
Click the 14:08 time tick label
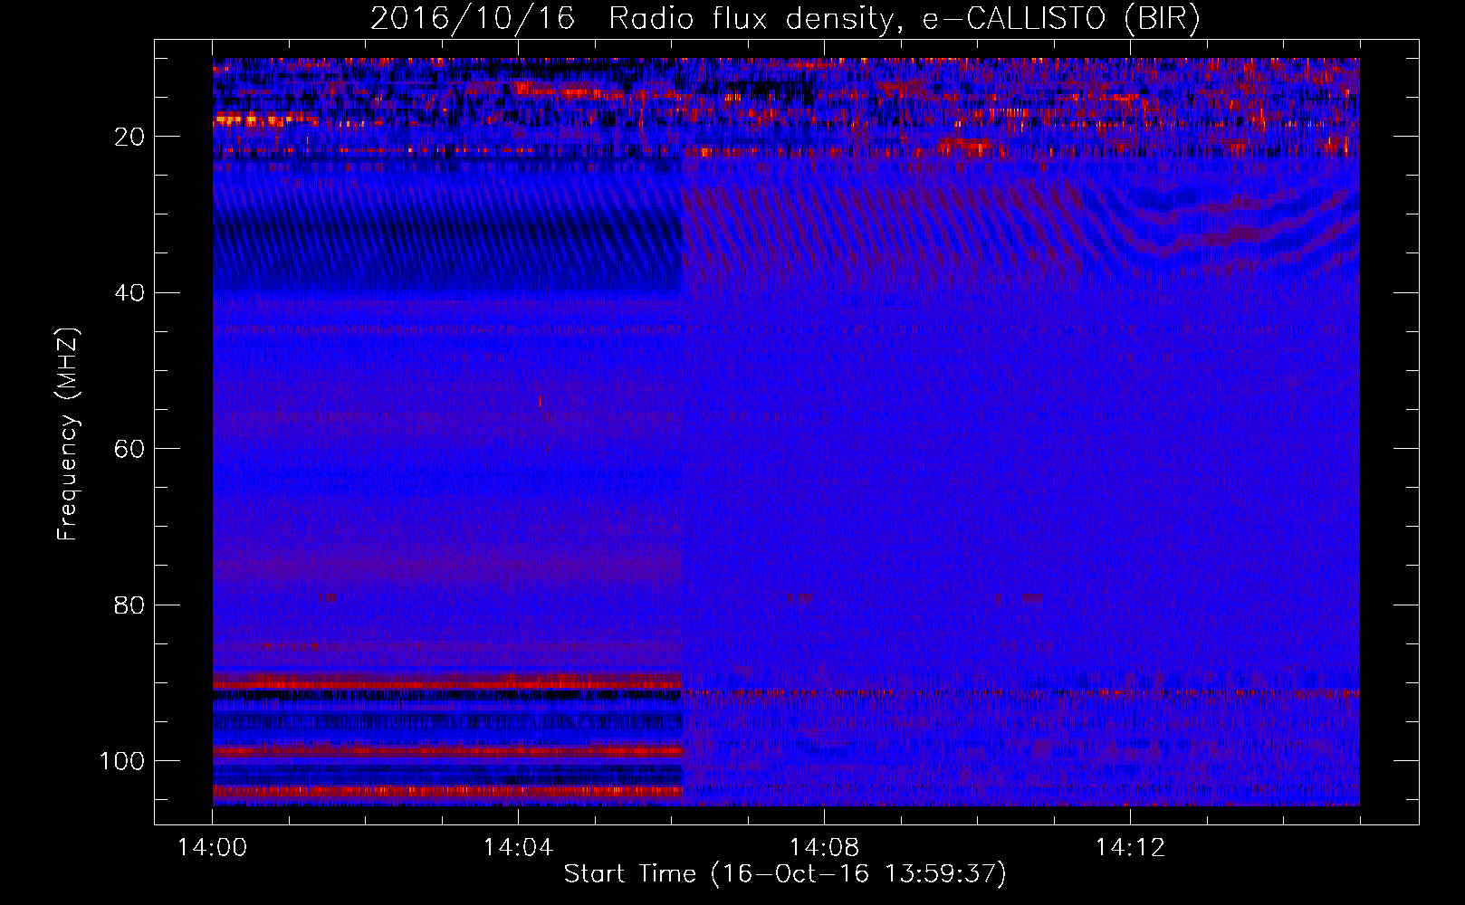pyautogui.click(x=824, y=847)
